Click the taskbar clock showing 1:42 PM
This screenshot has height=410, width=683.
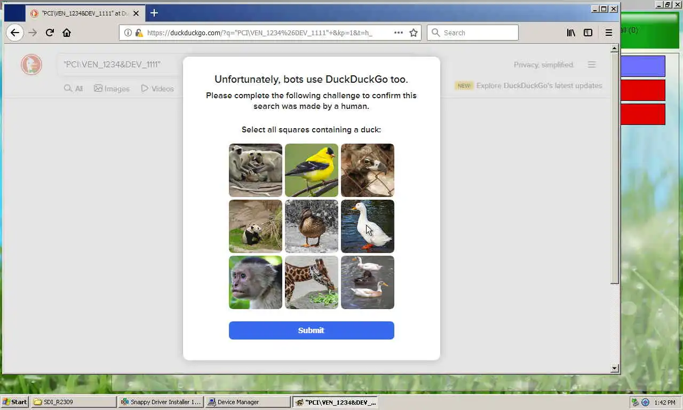665,403
